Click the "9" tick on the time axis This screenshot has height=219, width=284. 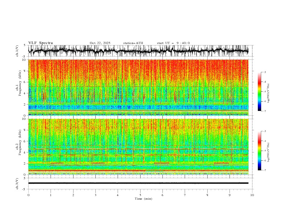click(x=229, y=195)
